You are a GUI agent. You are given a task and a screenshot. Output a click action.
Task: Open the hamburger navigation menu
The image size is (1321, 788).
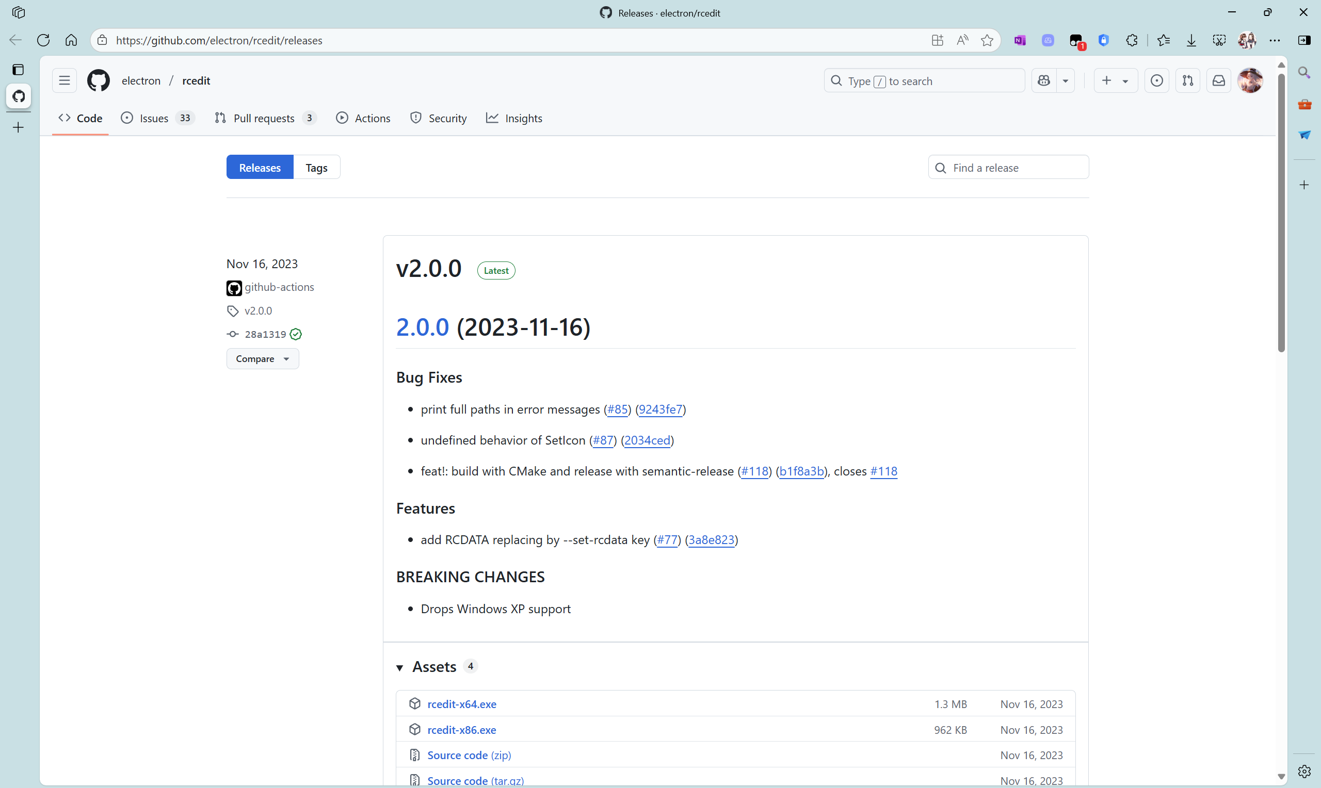[65, 81]
